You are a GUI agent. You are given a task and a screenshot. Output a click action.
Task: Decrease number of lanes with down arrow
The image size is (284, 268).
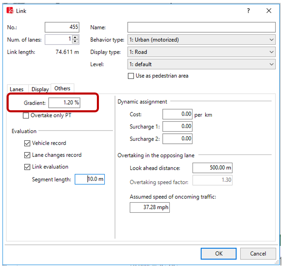[x=75, y=41]
